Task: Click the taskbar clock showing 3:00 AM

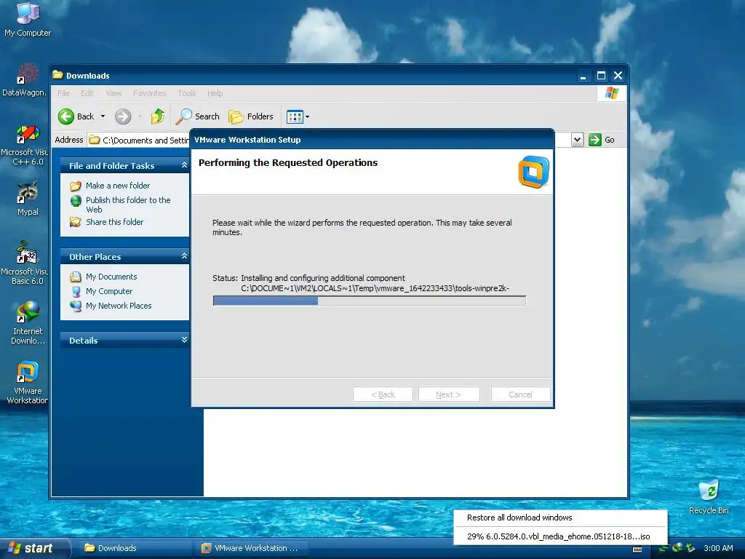Action: click(x=718, y=548)
